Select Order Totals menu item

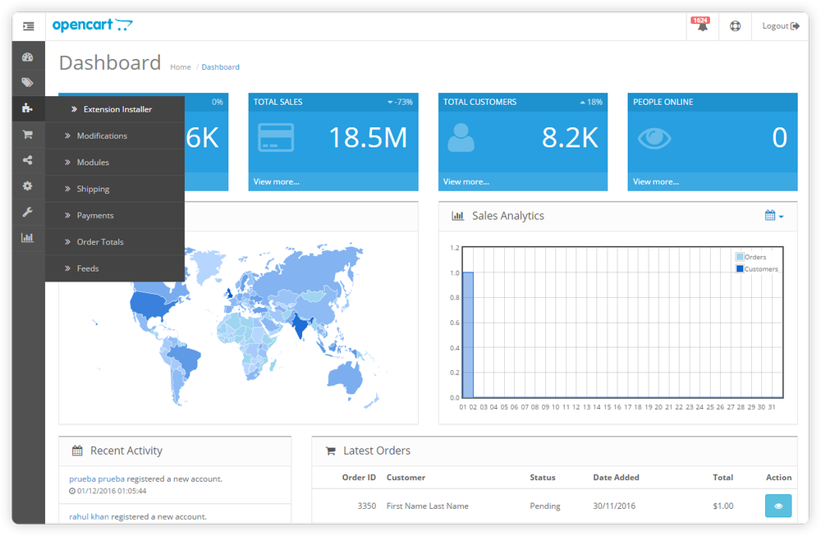tap(115, 242)
